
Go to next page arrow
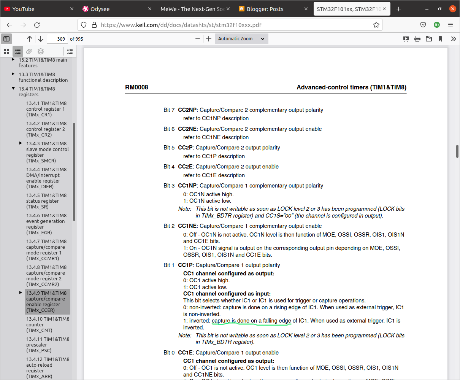pyautogui.click(x=41, y=39)
